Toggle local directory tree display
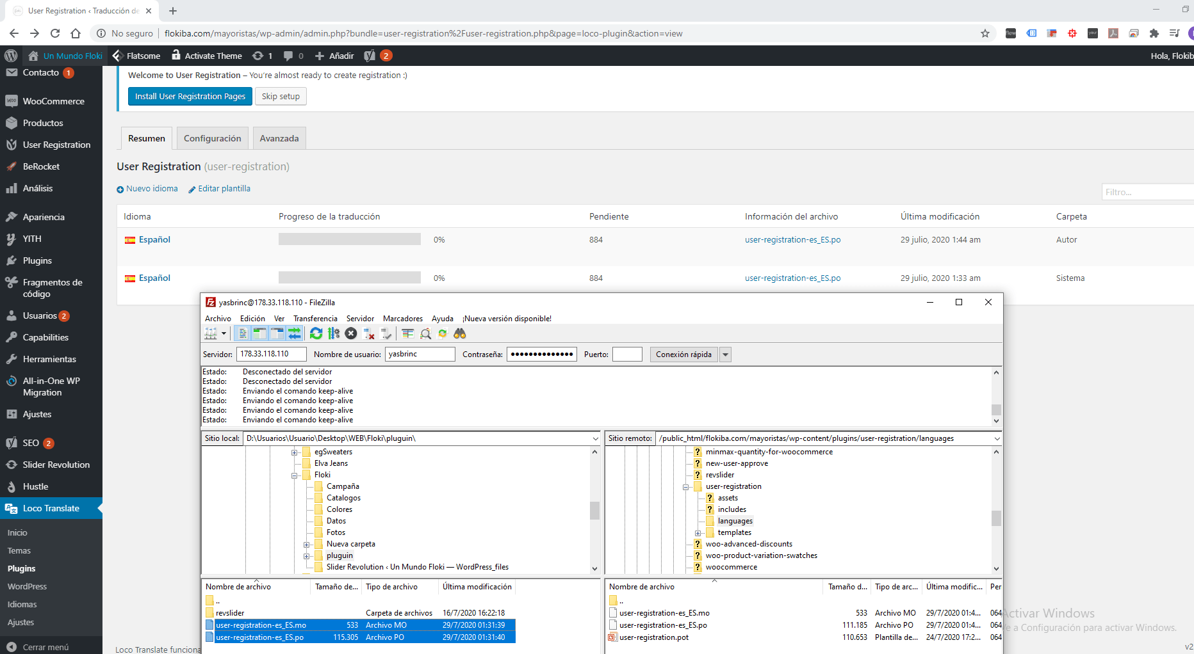 tap(259, 333)
